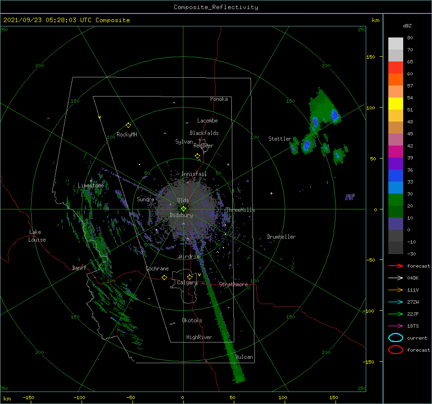
Task: Click the white plus marker west of Drumheller
Action: (271, 193)
